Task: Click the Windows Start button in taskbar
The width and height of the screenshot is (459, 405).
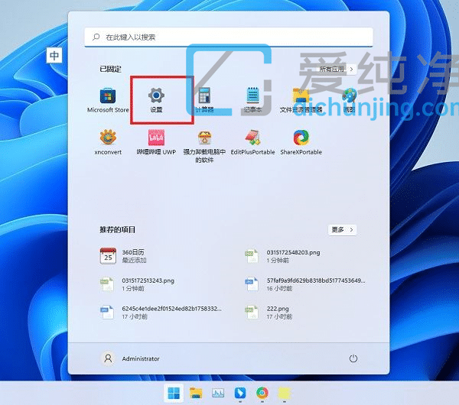Action: point(174,393)
